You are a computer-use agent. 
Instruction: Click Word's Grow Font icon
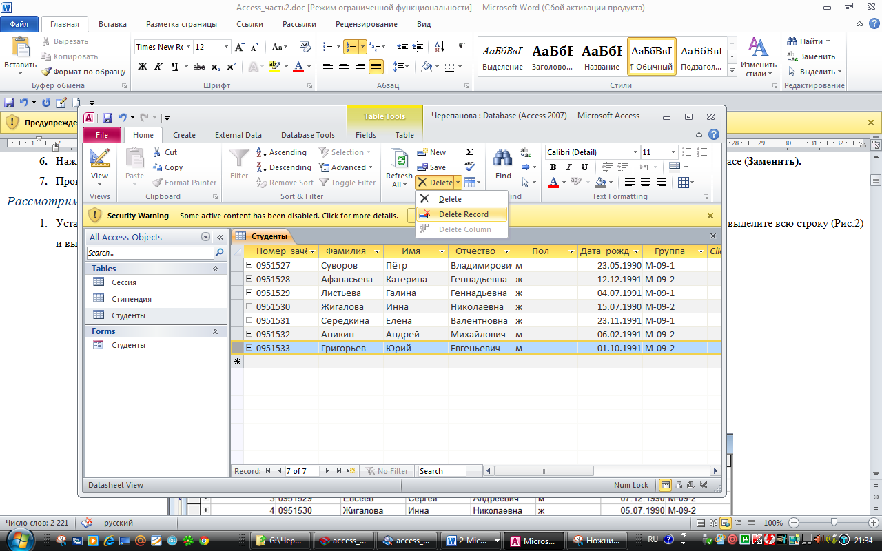coord(239,47)
